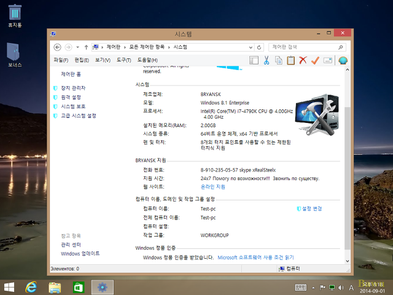Click the Properties toolbar icon
The height and width of the screenshot is (295, 393).
point(327,60)
